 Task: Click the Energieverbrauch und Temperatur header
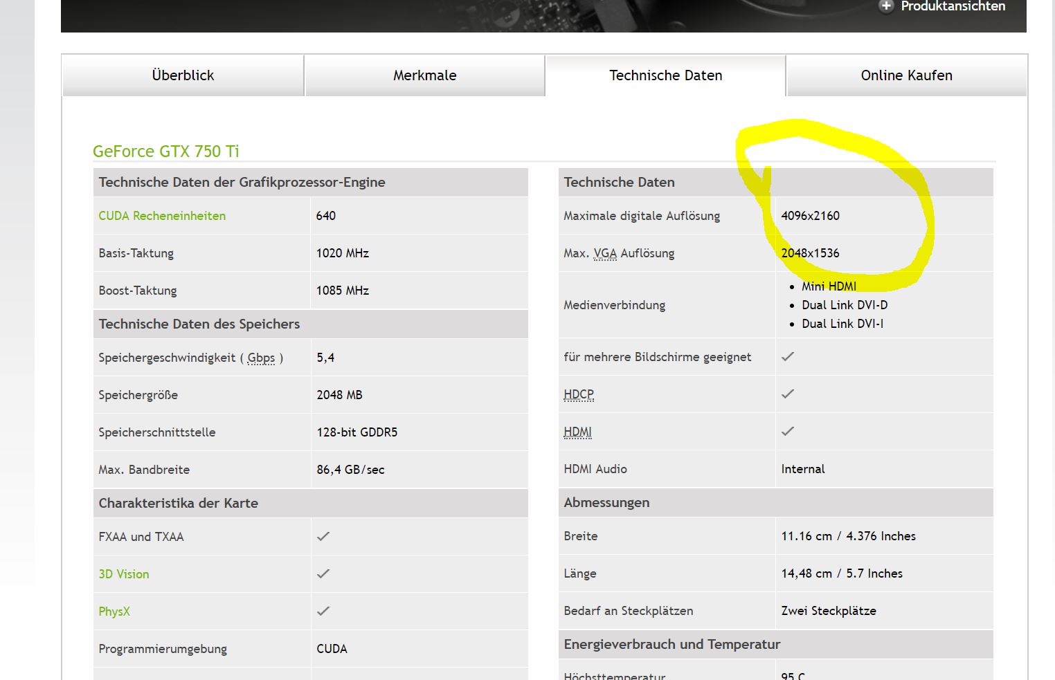point(672,644)
